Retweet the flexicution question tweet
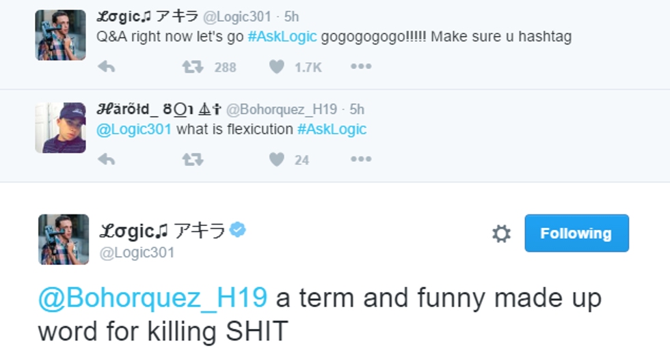This screenshot has height=355, width=670. pos(192,160)
